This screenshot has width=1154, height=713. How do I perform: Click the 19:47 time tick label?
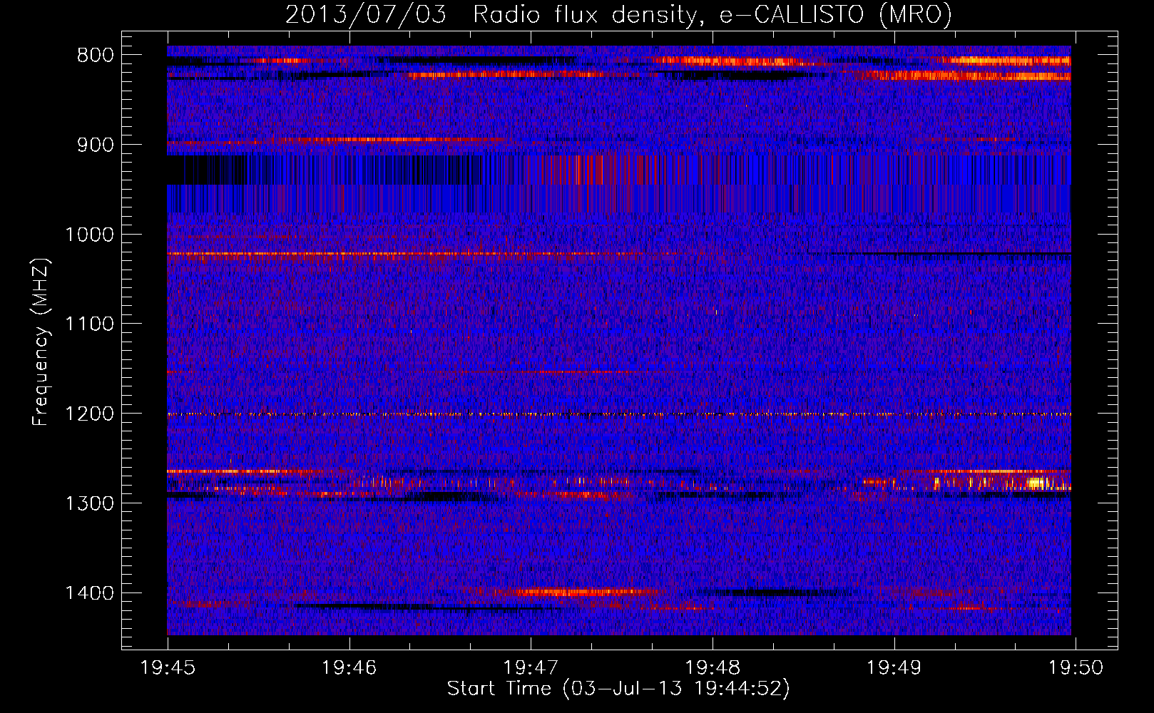[x=531, y=668]
